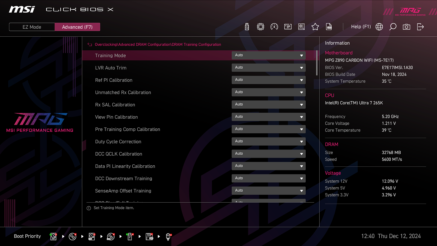This screenshot has width=437, height=246.
Task: Click the Boot Priority label
Action: [x=27, y=236]
